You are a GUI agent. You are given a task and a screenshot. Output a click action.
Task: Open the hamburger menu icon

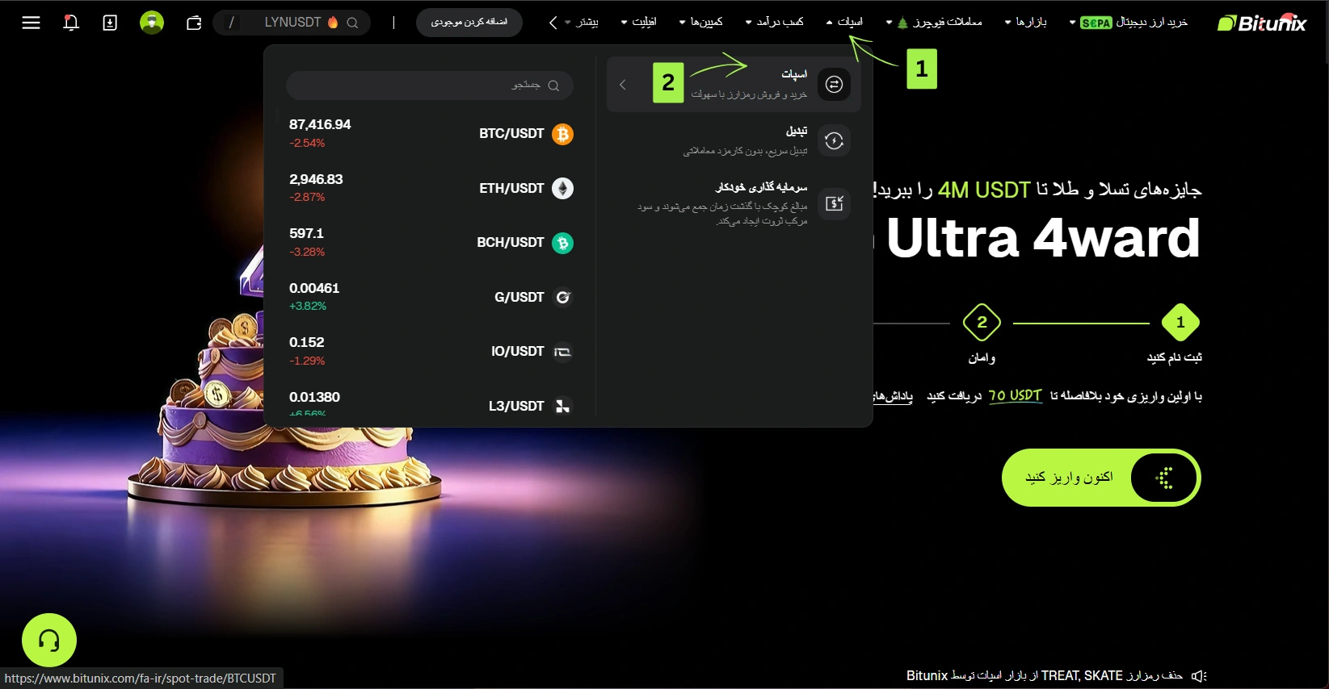(x=31, y=23)
